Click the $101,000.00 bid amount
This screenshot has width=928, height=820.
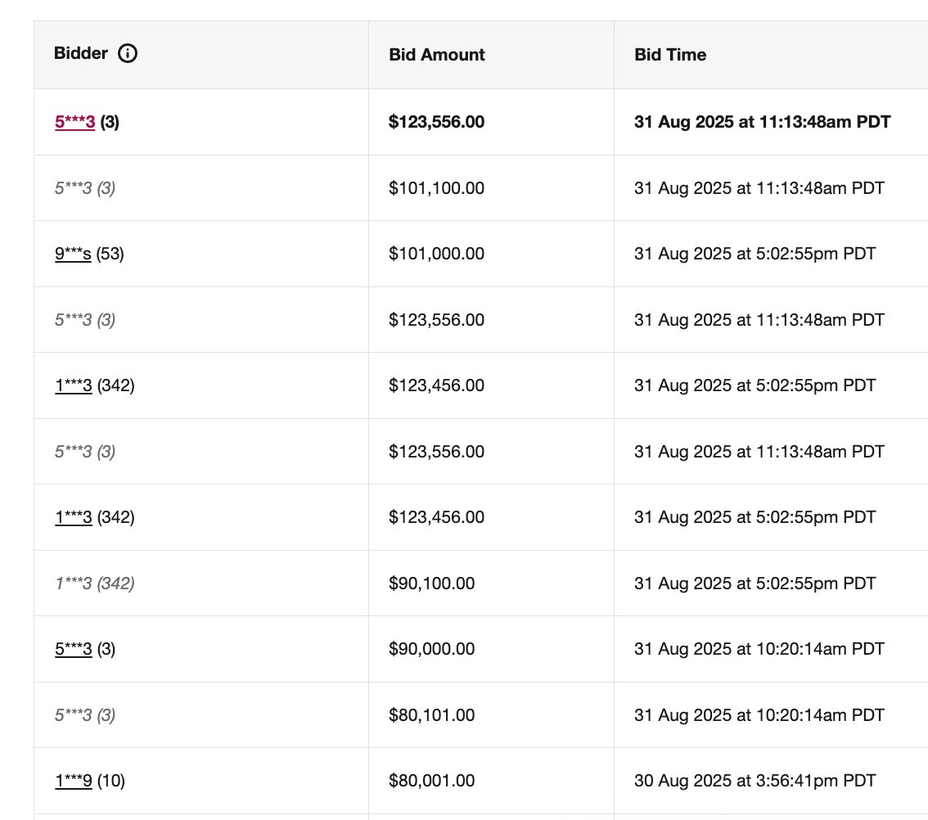pos(436,254)
